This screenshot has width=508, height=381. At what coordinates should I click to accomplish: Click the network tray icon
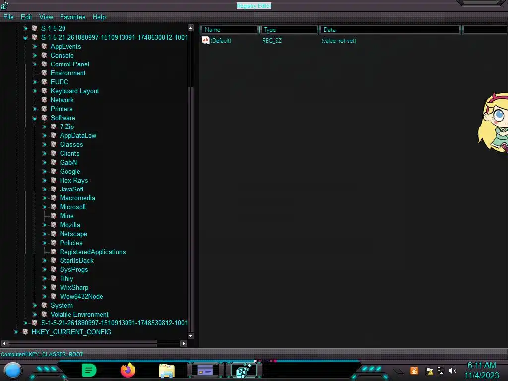pyautogui.click(x=441, y=370)
